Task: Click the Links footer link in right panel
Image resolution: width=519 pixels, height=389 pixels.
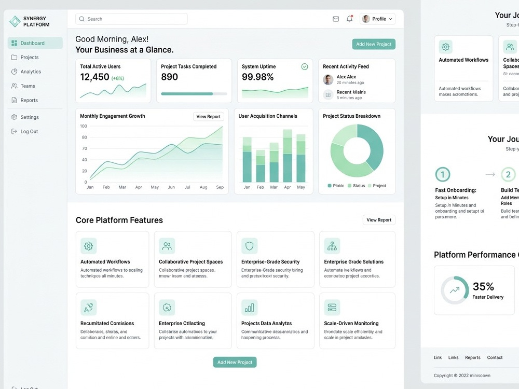Action: (x=453, y=357)
